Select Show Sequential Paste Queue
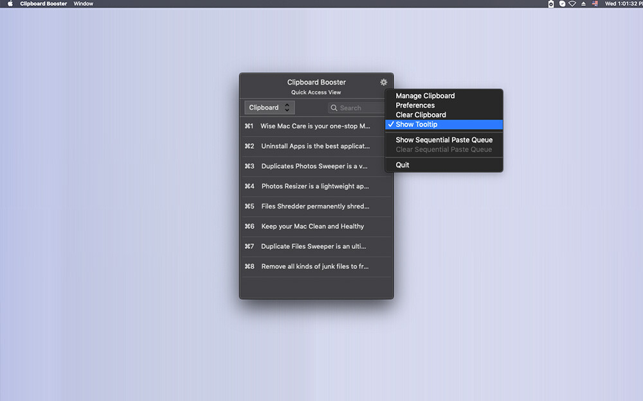This screenshot has width=643, height=401. (x=444, y=140)
